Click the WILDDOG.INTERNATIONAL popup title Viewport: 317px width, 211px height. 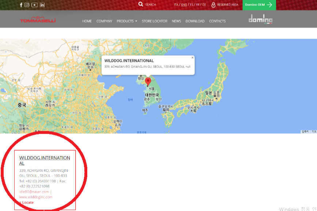click(x=129, y=61)
